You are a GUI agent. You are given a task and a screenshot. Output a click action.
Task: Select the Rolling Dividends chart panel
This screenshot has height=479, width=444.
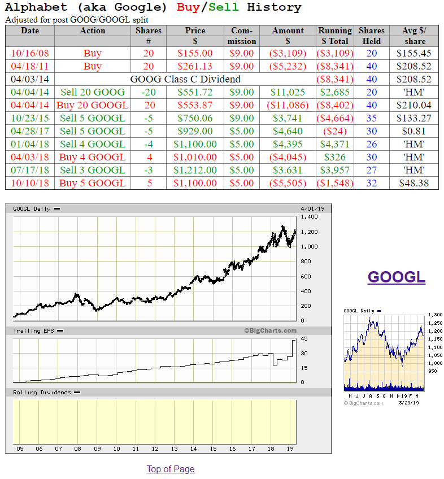[x=155, y=422]
